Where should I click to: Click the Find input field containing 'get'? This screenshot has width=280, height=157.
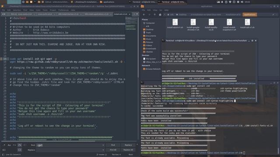click(x=70, y=145)
